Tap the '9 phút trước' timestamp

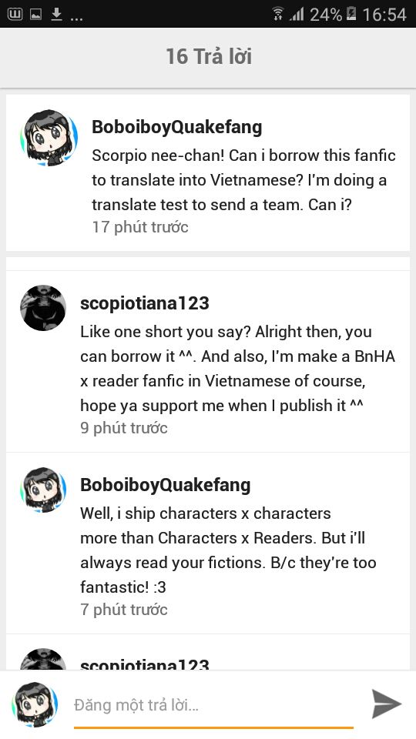coord(124,428)
